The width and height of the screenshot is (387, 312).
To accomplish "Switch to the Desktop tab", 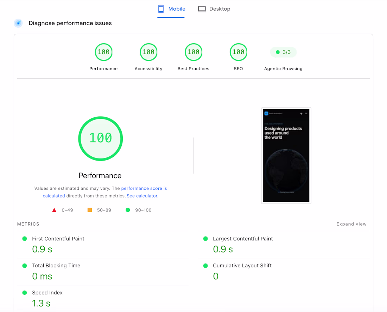I will coord(214,9).
